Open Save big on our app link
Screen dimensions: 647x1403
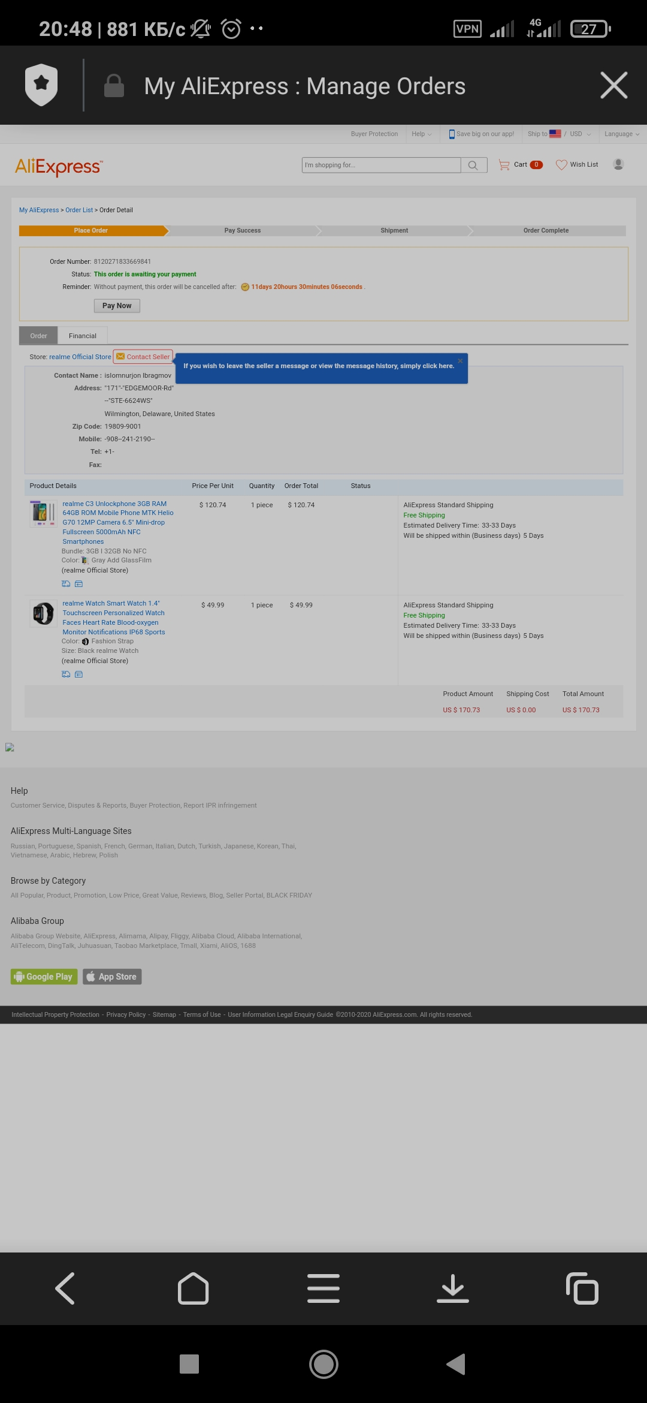point(482,134)
